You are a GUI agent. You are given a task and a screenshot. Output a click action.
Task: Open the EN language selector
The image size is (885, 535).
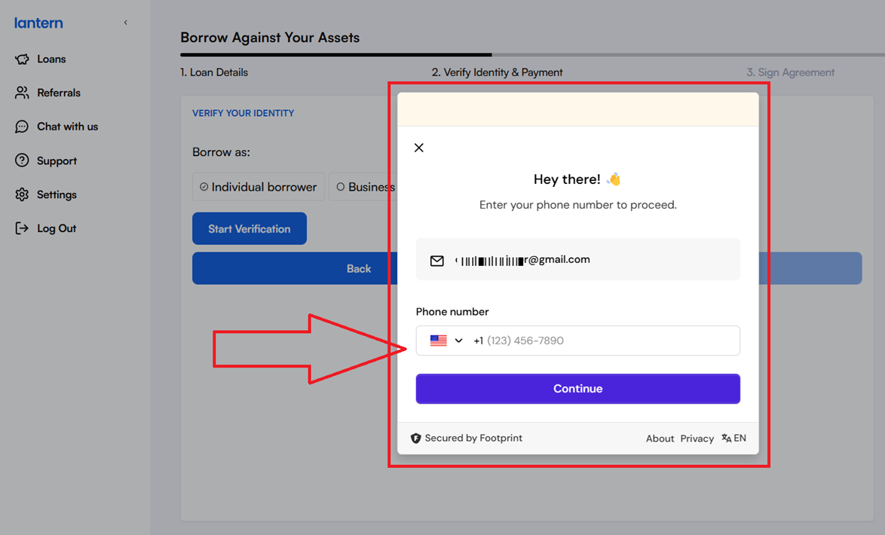pyautogui.click(x=733, y=438)
